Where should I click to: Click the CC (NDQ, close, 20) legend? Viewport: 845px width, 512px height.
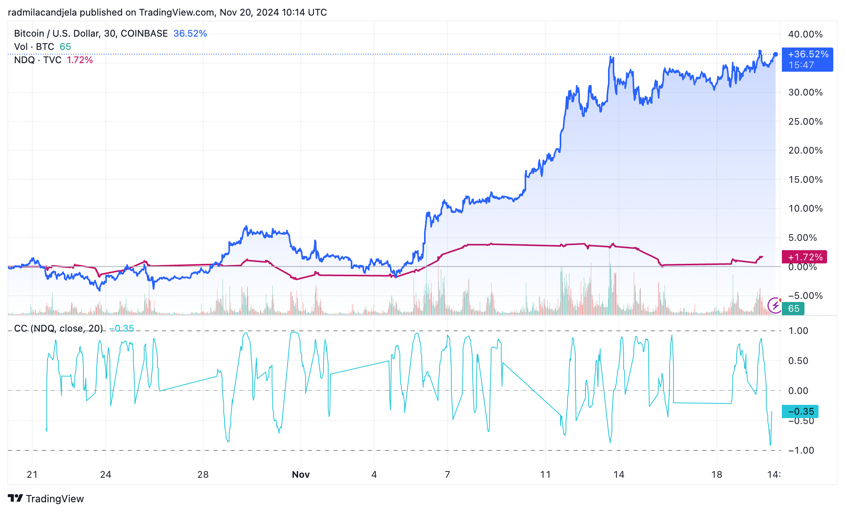(58, 328)
